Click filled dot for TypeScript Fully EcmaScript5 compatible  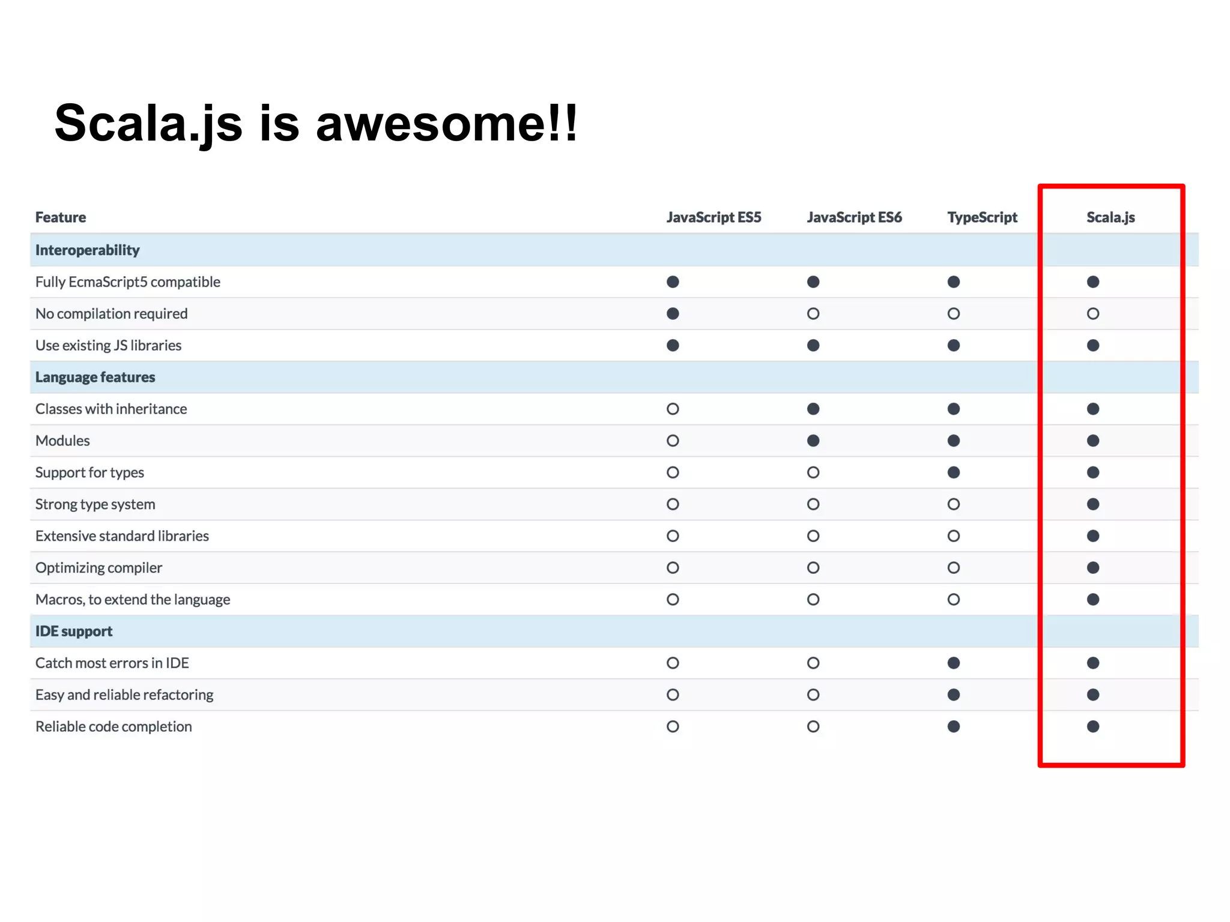click(954, 282)
